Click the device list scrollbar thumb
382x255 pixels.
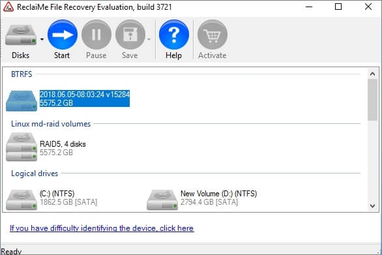(372, 100)
